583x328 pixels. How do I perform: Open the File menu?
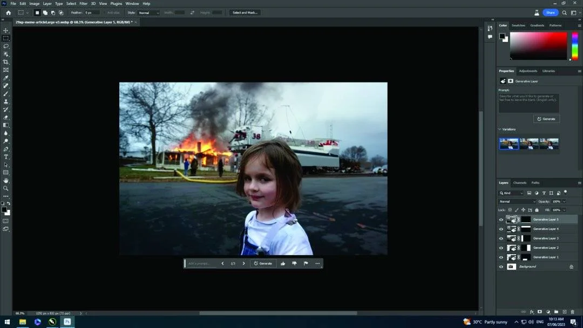(x=13, y=3)
